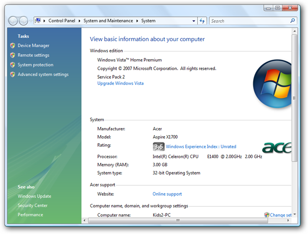This screenshot has height=234, width=308.
Task: Click shield icon beside System protection
Action: [x=12, y=65]
